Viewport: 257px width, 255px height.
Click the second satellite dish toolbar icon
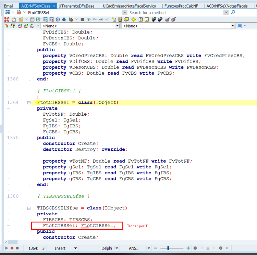click(173, 20)
